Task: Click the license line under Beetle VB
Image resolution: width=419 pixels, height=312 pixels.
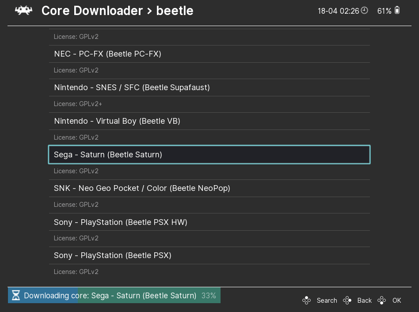Action: coord(76,137)
